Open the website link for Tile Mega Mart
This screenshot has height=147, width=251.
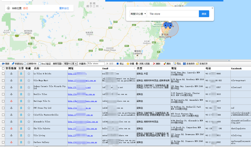pos(82,80)
